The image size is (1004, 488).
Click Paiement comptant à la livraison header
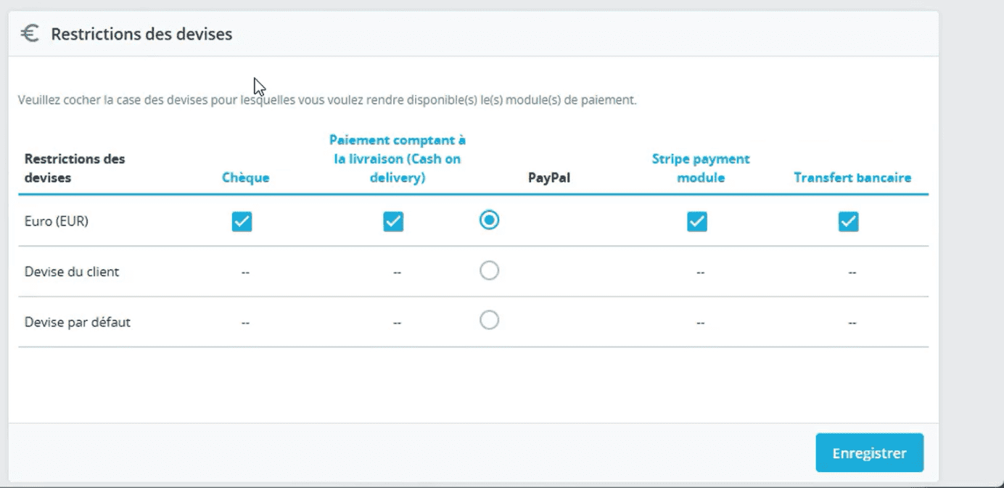(x=397, y=159)
